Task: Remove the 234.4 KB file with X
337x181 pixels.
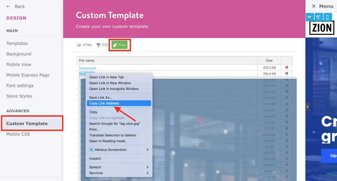Action: [287, 134]
